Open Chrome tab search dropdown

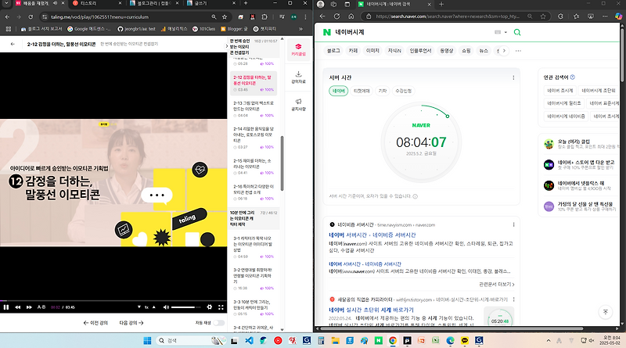pos(8,3)
